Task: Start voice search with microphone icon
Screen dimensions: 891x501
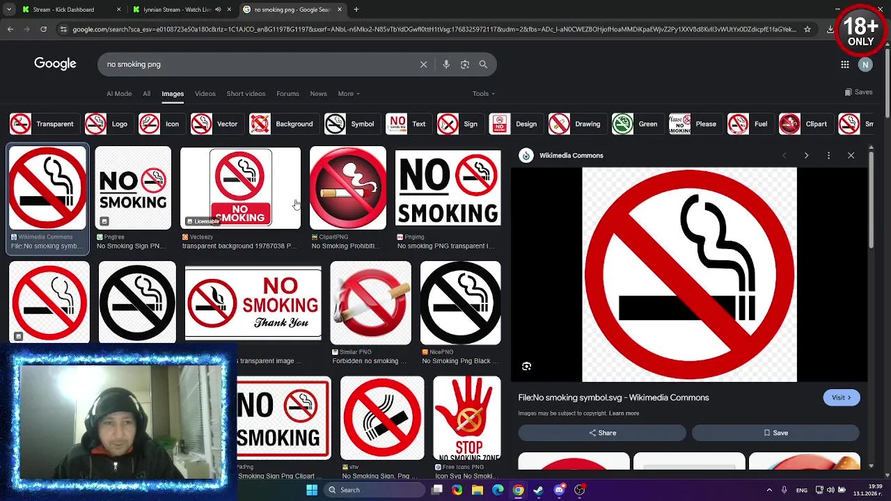Action: point(446,64)
